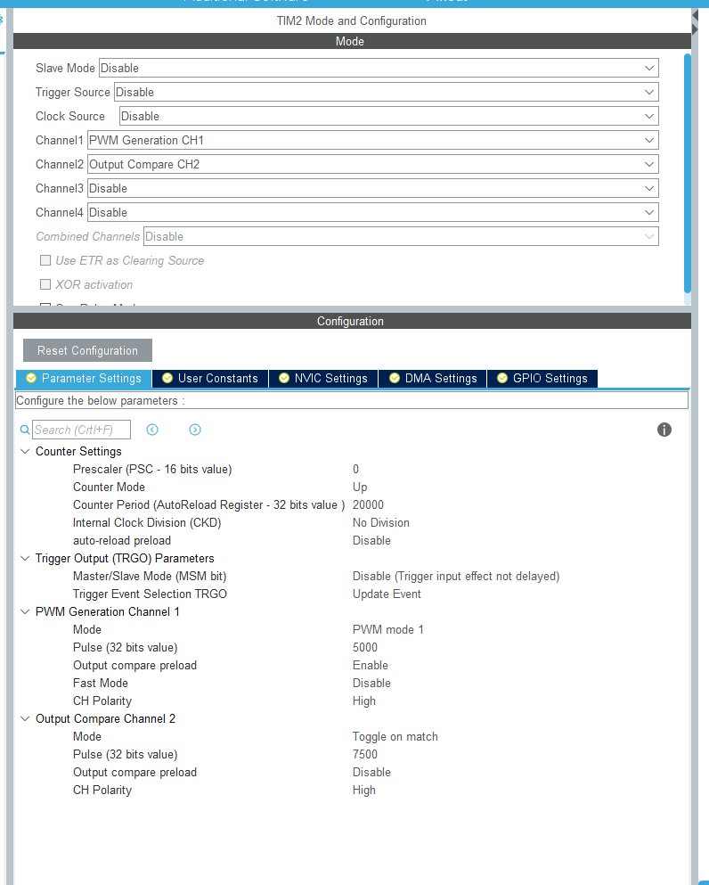Open the Clock Source dropdown
Screen dimensions: 709x885
388,116
